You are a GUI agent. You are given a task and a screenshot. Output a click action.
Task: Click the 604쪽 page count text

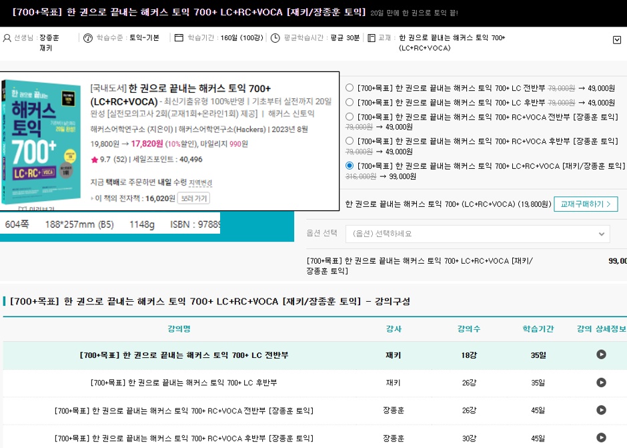click(17, 224)
